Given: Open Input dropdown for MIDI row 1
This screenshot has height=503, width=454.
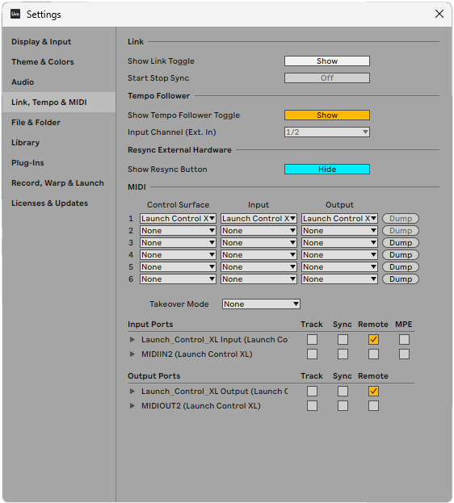Looking at the screenshot, I should [259, 219].
